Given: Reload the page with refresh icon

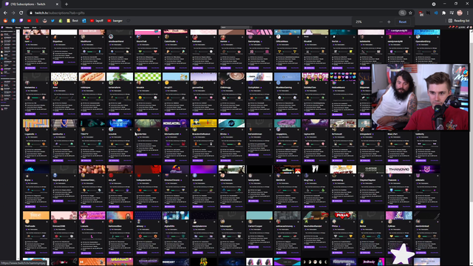Looking at the screenshot, I should pyautogui.click(x=21, y=13).
